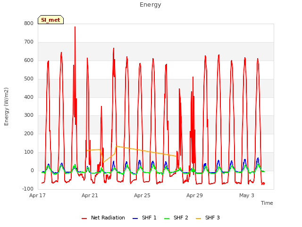Click the blue SHF 1 legend swatch
302x227 pixels.
135,218
